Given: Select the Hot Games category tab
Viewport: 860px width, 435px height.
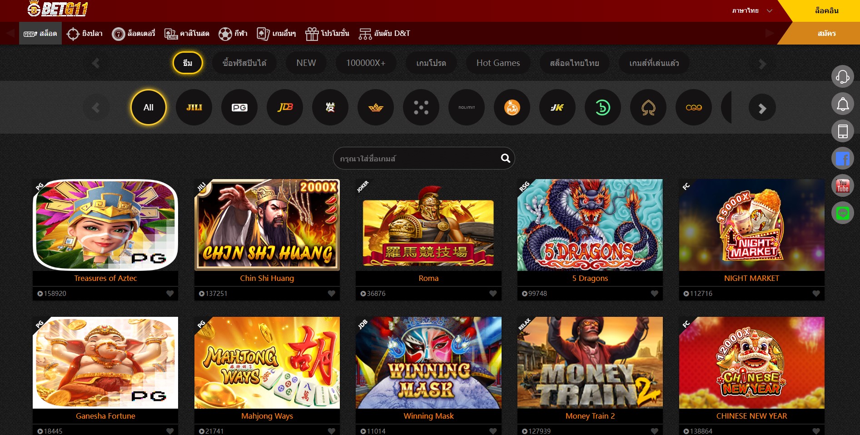Looking at the screenshot, I should pos(498,63).
